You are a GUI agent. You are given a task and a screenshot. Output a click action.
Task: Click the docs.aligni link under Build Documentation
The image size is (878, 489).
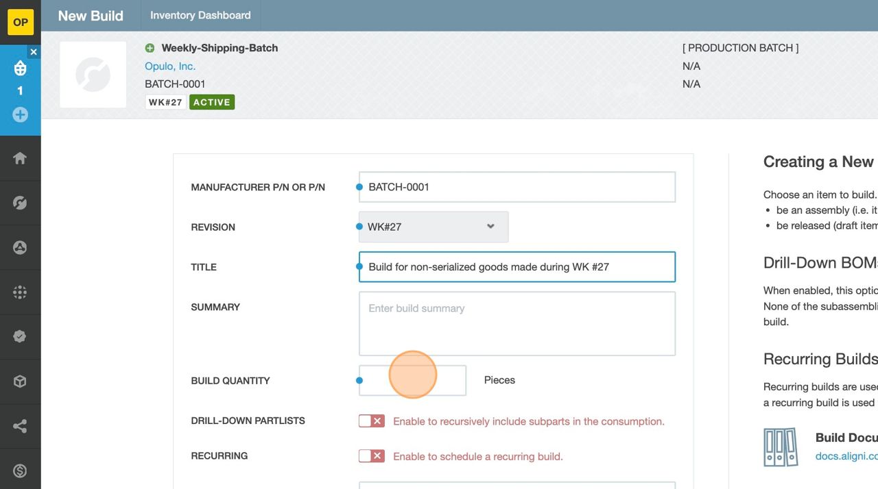846,456
